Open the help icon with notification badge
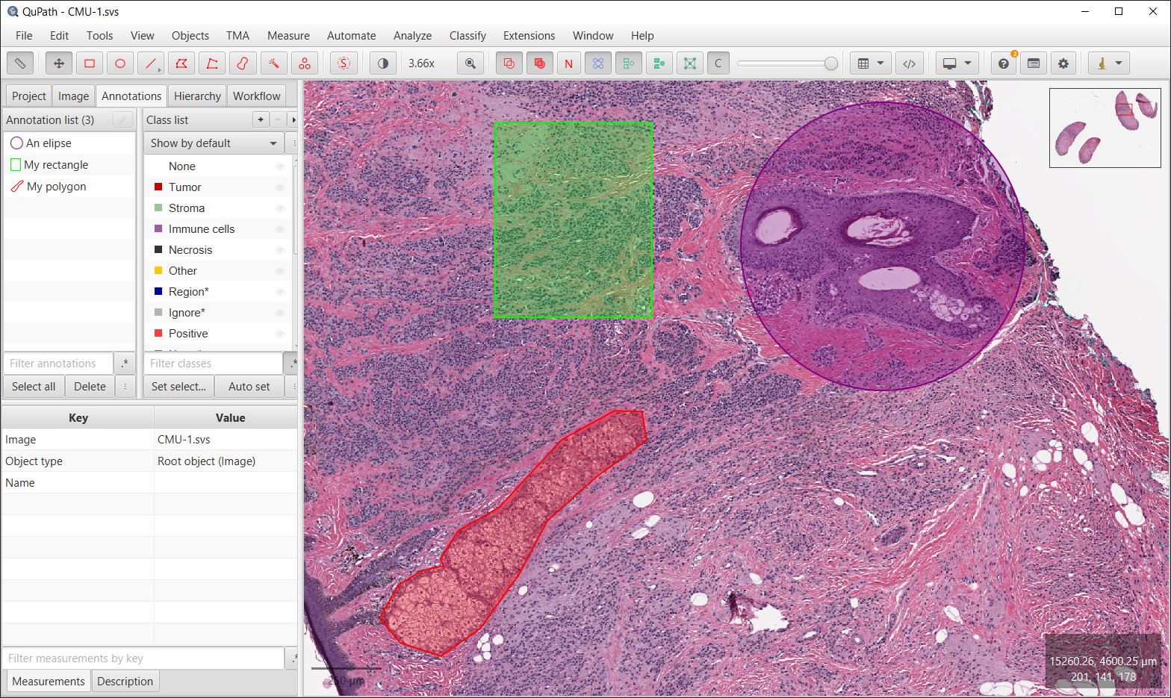The height and width of the screenshot is (698, 1171). click(1004, 63)
